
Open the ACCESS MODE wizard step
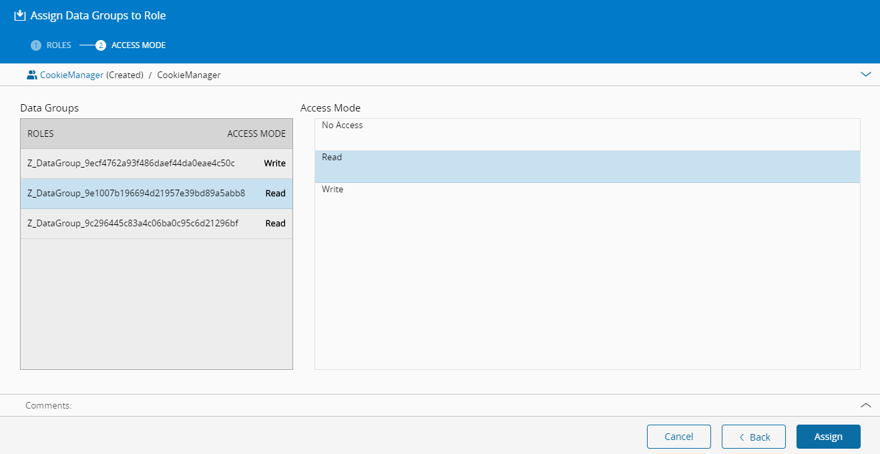[138, 45]
